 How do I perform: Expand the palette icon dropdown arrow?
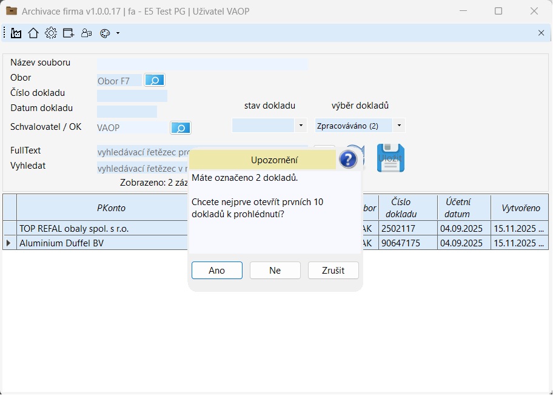tap(118, 33)
